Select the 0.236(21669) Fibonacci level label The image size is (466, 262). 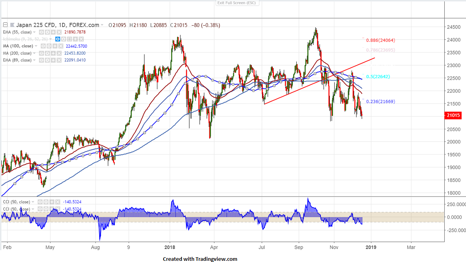(x=381, y=101)
